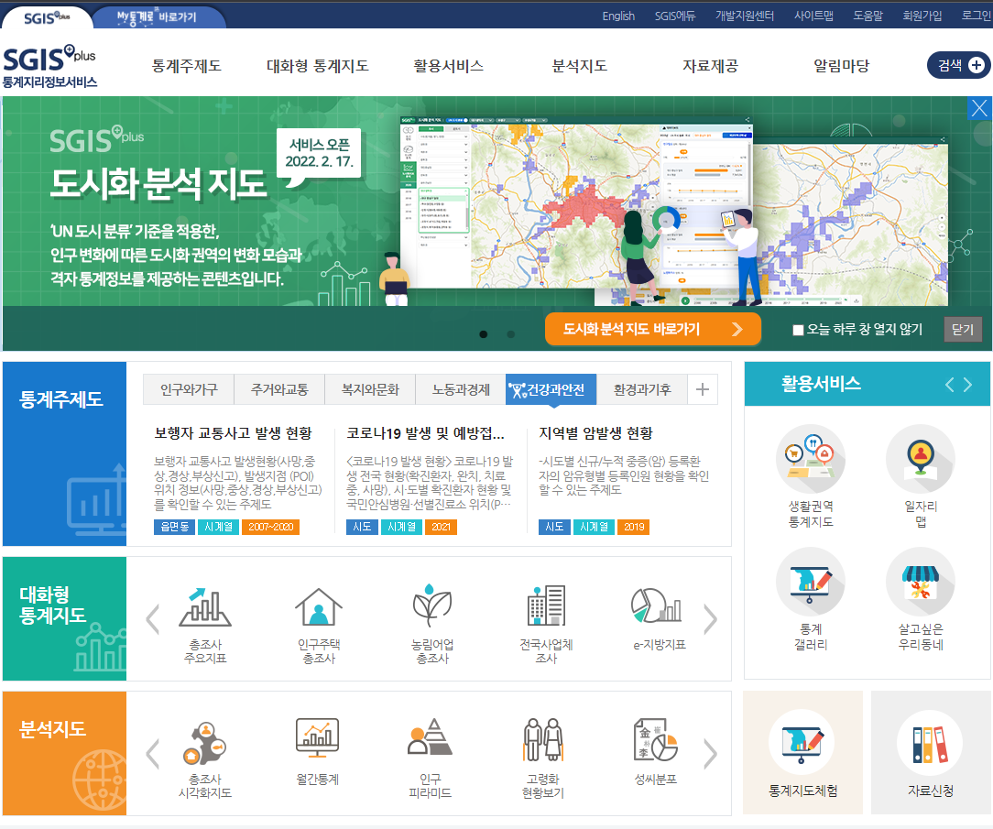Open the 살고싶은 우리동네 shop icon
This screenshot has height=829, width=993.
coord(920,582)
